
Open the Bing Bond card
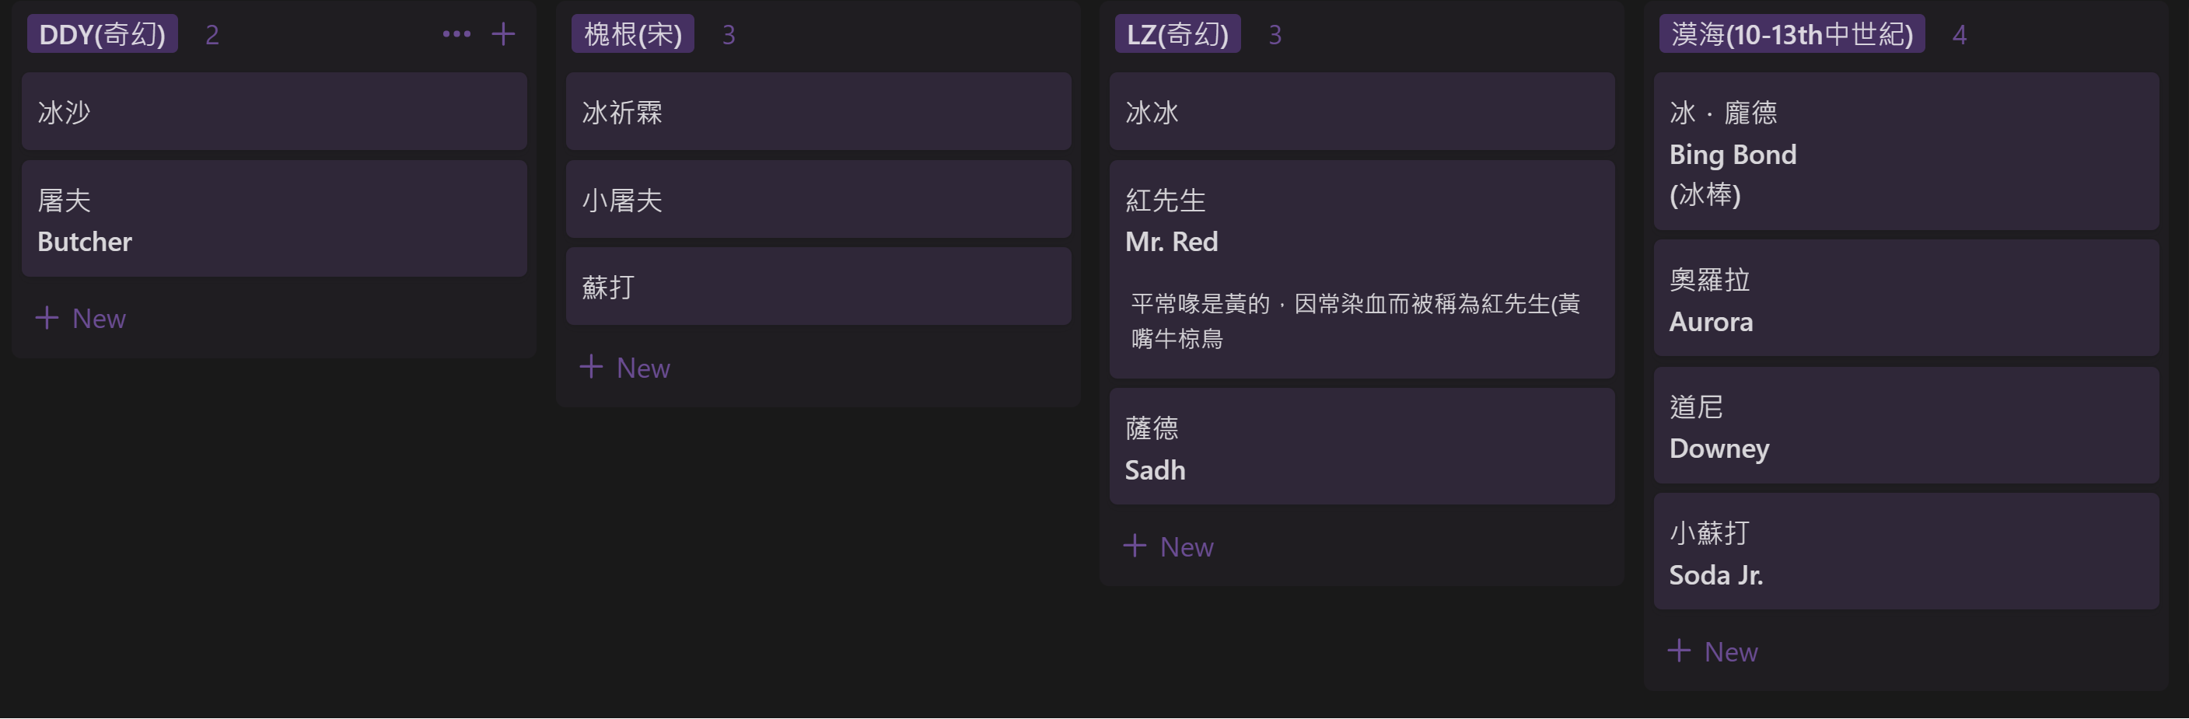[1906, 152]
